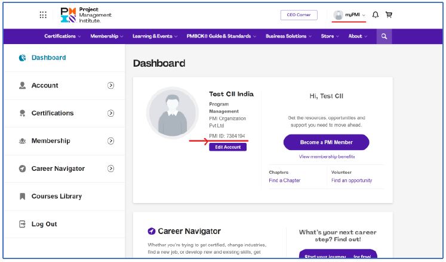
Task: Click the Career Navigator section title
Action: (x=189, y=232)
